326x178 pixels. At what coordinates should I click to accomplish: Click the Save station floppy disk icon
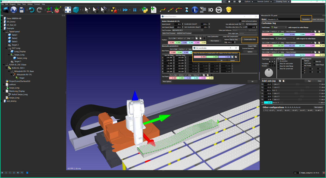click(x=21, y=10)
